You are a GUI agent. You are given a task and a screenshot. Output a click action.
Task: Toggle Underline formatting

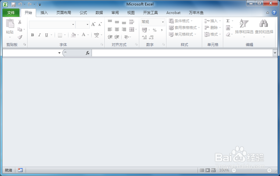[x=46, y=35]
